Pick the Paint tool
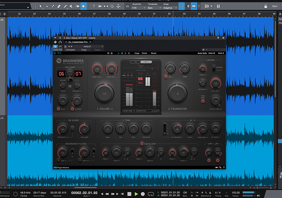Viewport: 282px width, 198px height. tap(65, 6)
